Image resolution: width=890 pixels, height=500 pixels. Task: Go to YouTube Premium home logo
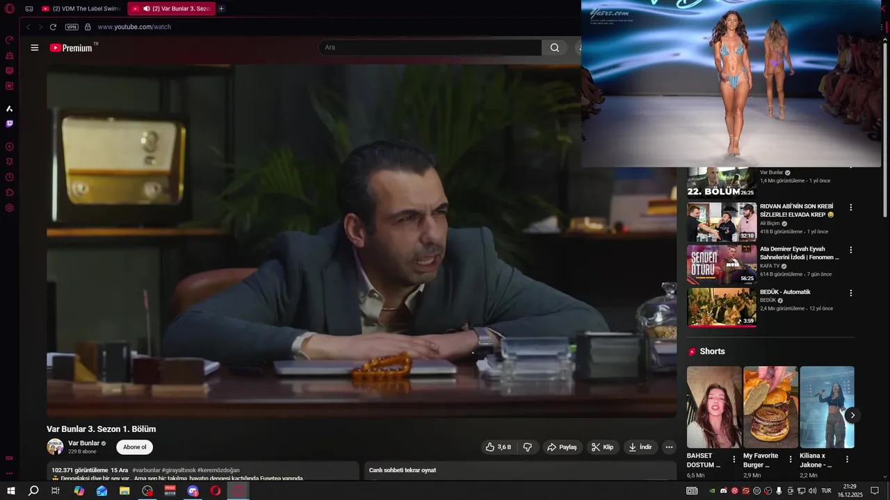(72, 48)
